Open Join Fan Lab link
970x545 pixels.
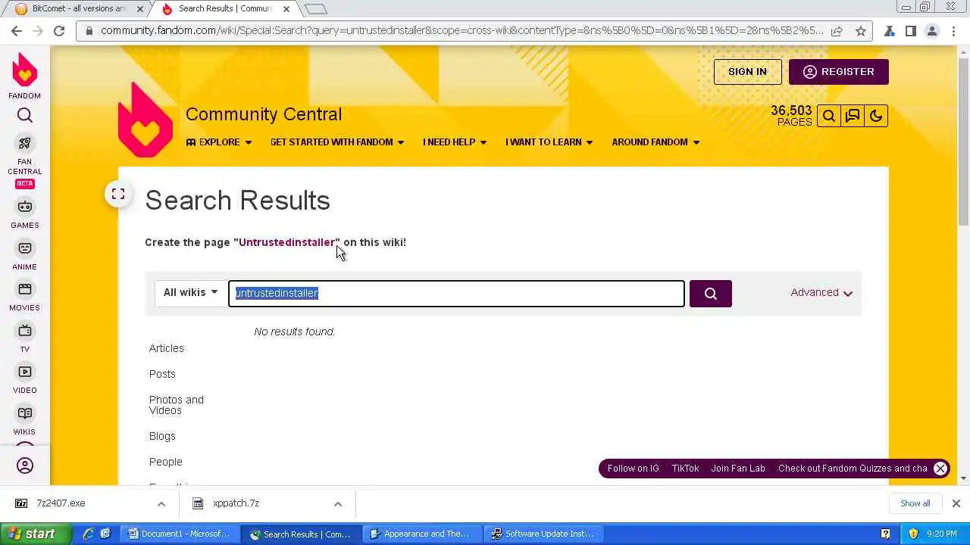coord(738,469)
